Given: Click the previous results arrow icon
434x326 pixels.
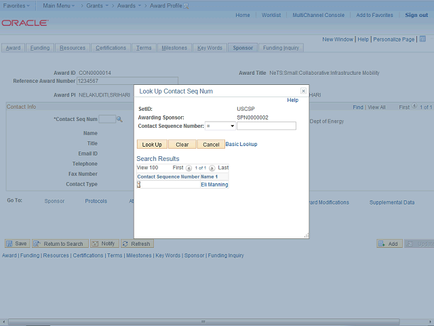Looking at the screenshot, I should [189, 168].
